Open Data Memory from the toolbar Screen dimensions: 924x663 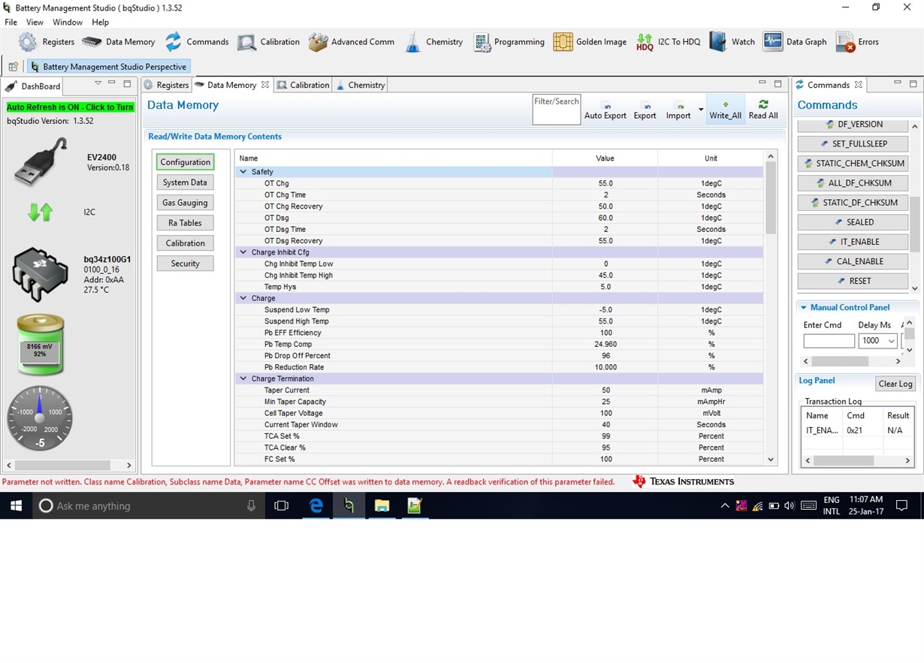click(x=92, y=42)
